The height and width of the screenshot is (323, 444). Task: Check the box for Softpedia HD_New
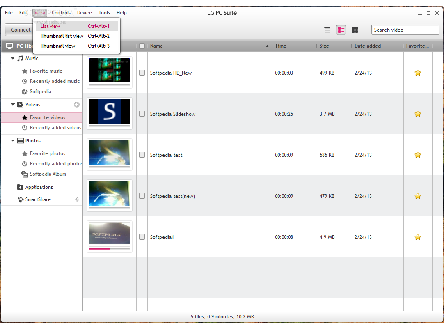point(142,73)
